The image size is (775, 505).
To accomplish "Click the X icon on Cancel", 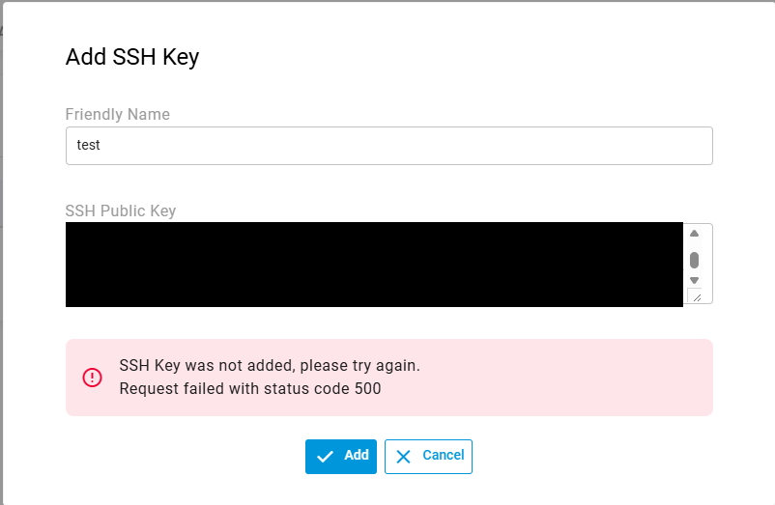I will pos(403,457).
